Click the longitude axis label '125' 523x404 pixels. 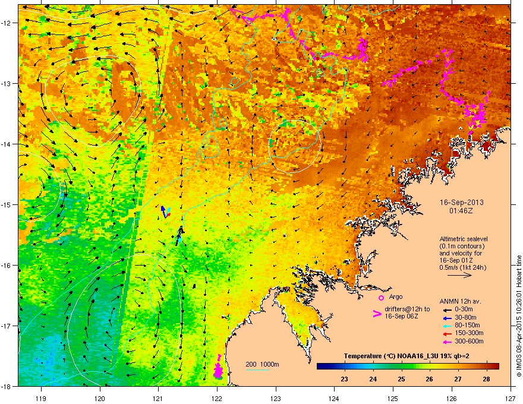coord(393,398)
